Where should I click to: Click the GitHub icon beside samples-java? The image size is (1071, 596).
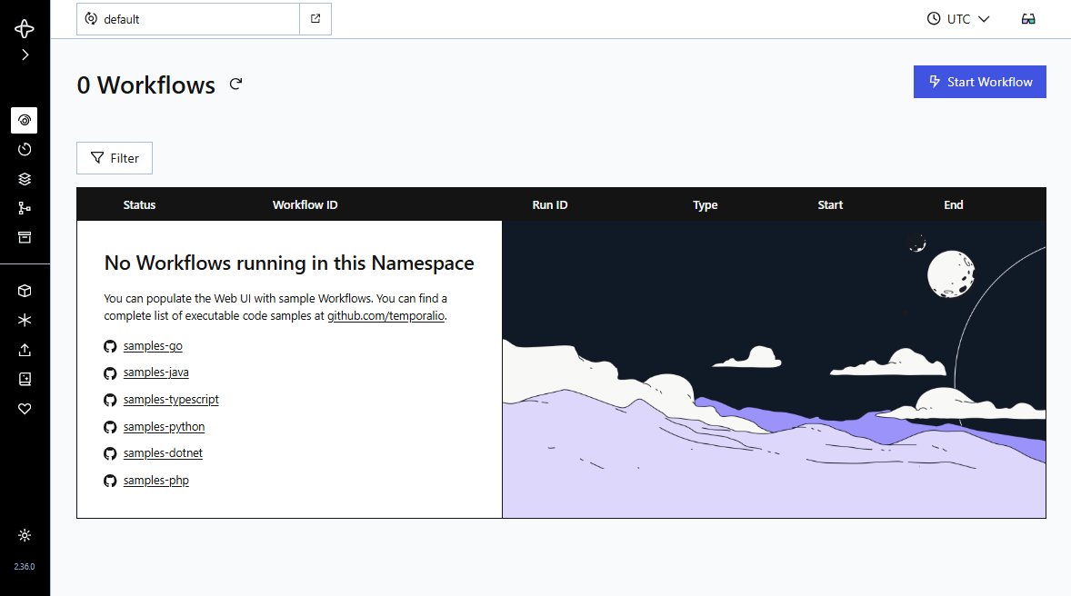pyautogui.click(x=110, y=372)
